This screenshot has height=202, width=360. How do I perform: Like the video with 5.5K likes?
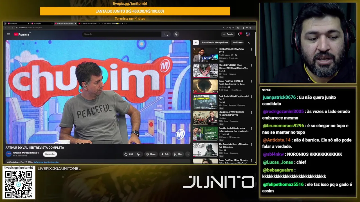click(129, 154)
